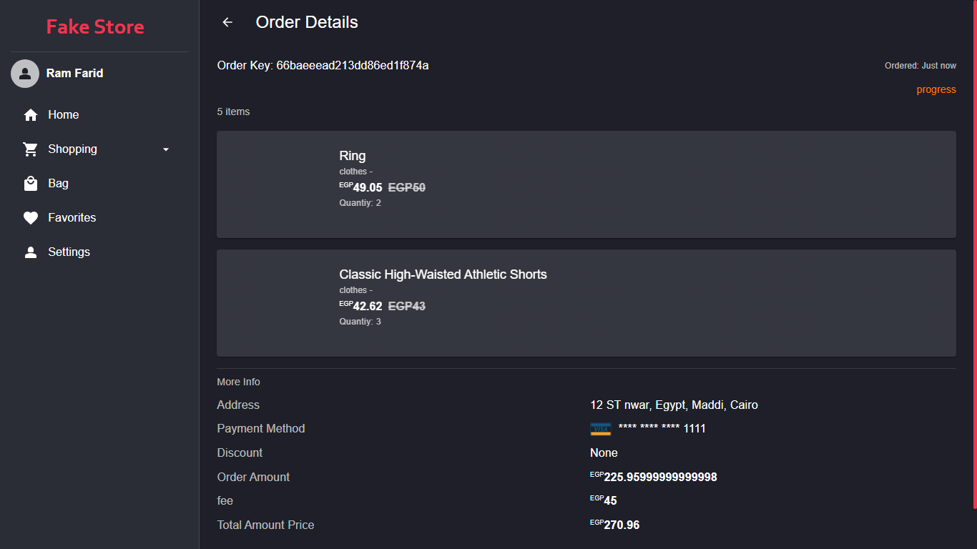
Task: Click the Visa card icon
Action: [601, 429]
